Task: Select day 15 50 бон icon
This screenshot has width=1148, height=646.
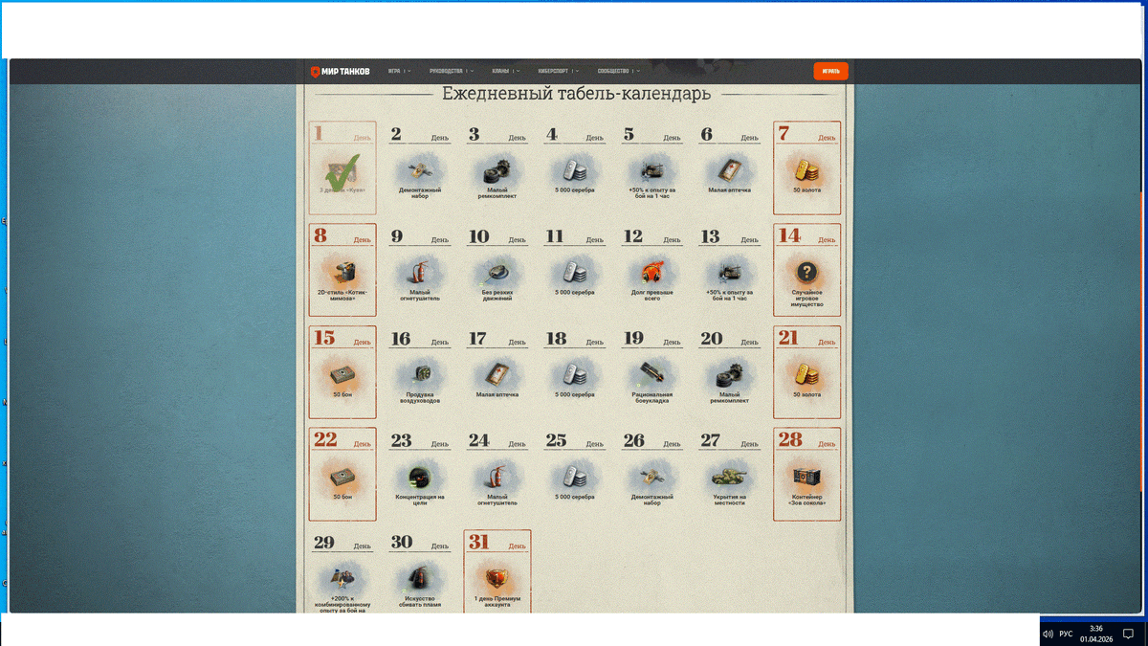Action: (342, 374)
